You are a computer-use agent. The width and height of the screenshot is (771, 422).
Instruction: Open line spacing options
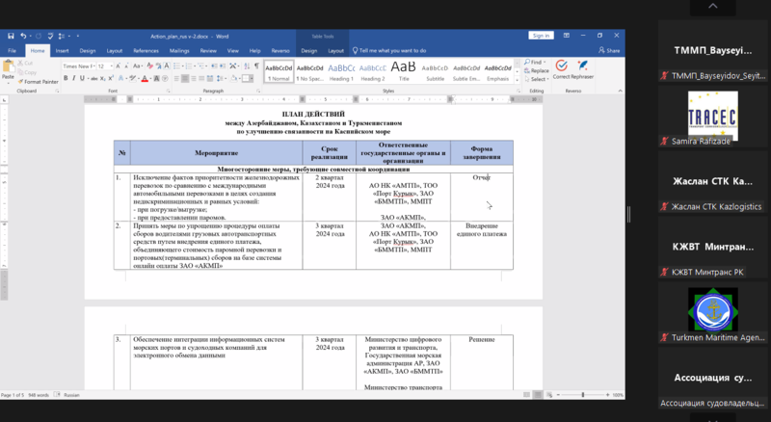pyautogui.click(x=221, y=78)
